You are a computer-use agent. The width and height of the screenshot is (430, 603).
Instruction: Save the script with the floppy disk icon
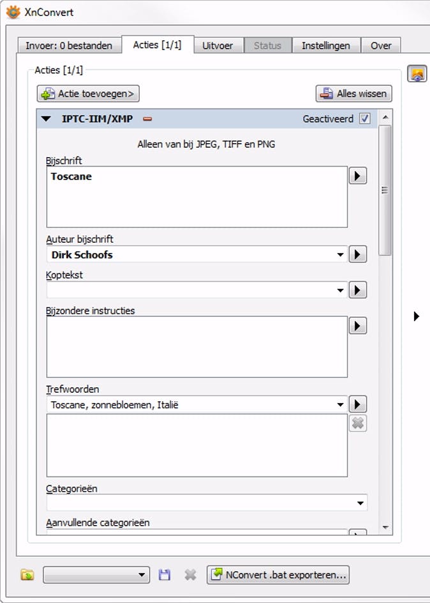[x=165, y=576]
